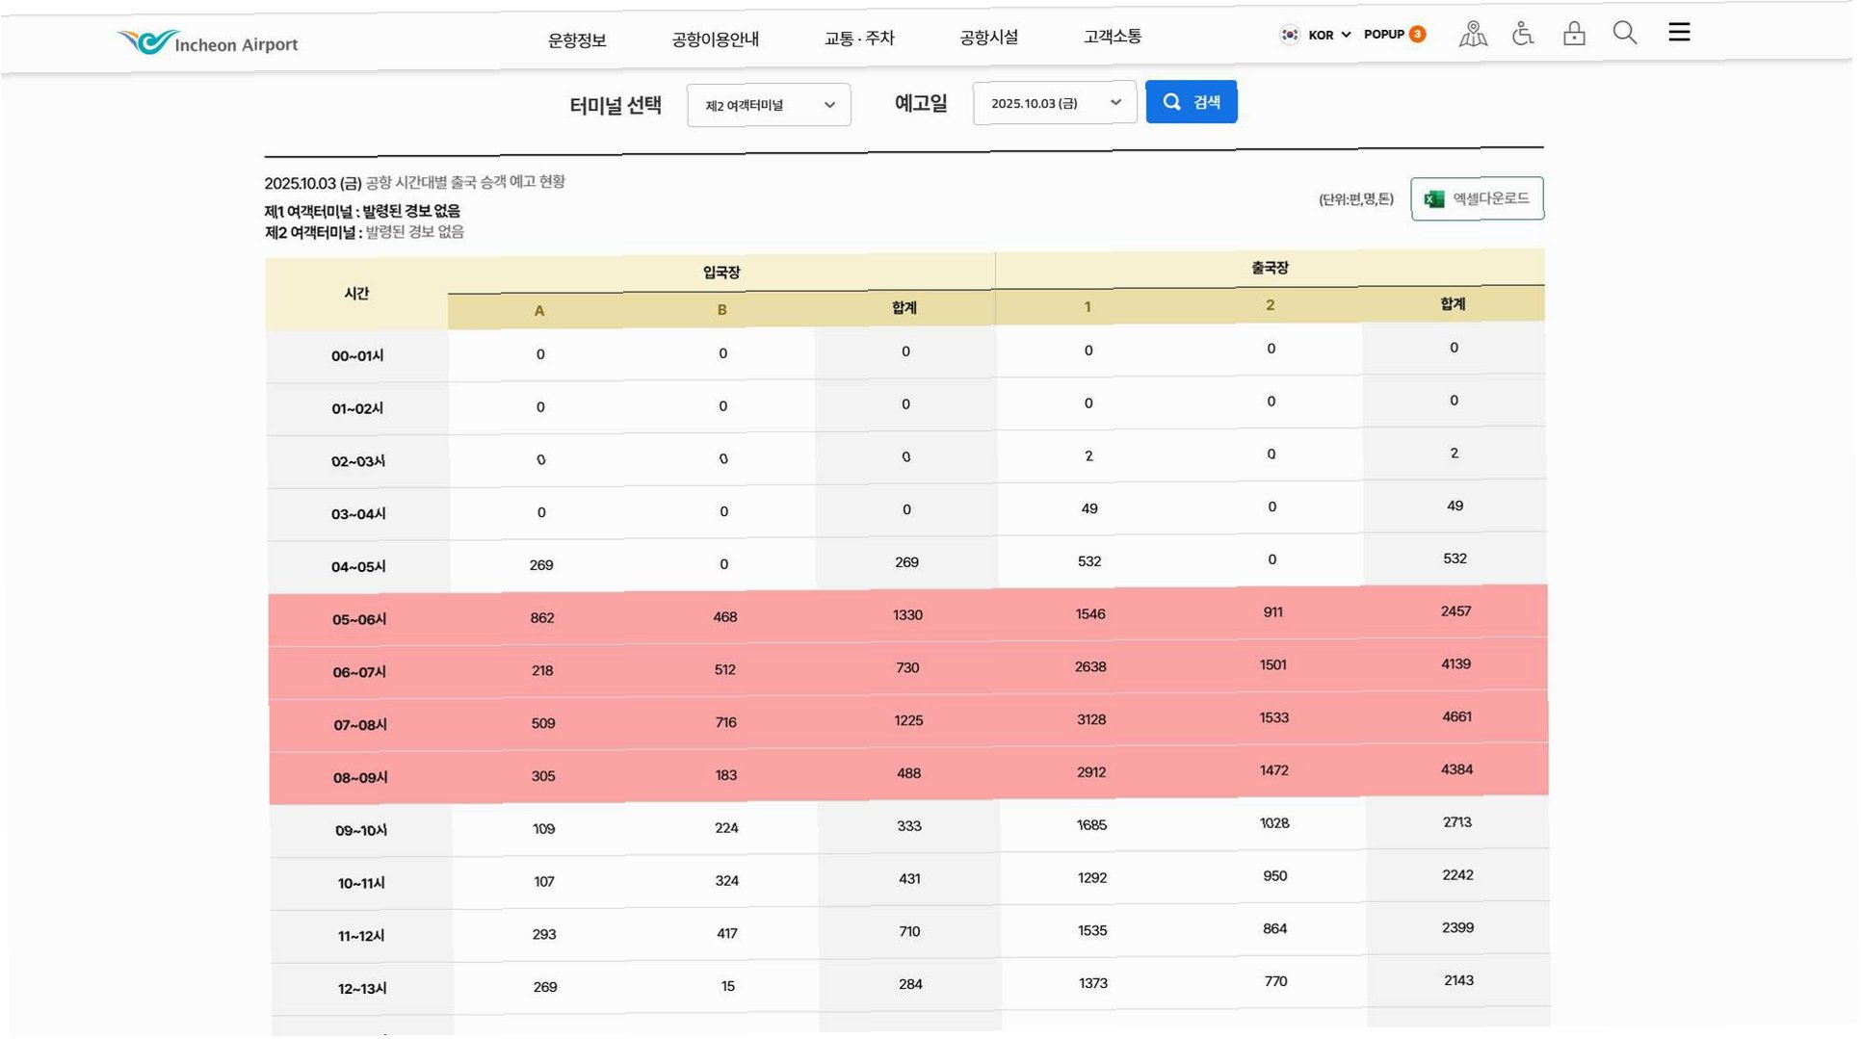Viewport: 1861px width, 1039px height.
Task: Click the POPUP link in header
Action: [1384, 34]
